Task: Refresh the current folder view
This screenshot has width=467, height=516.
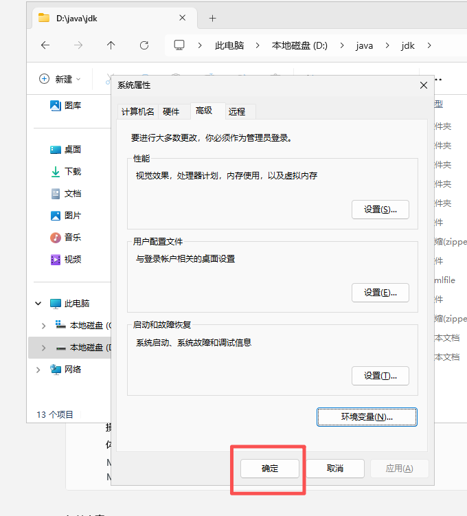Action: 144,45
